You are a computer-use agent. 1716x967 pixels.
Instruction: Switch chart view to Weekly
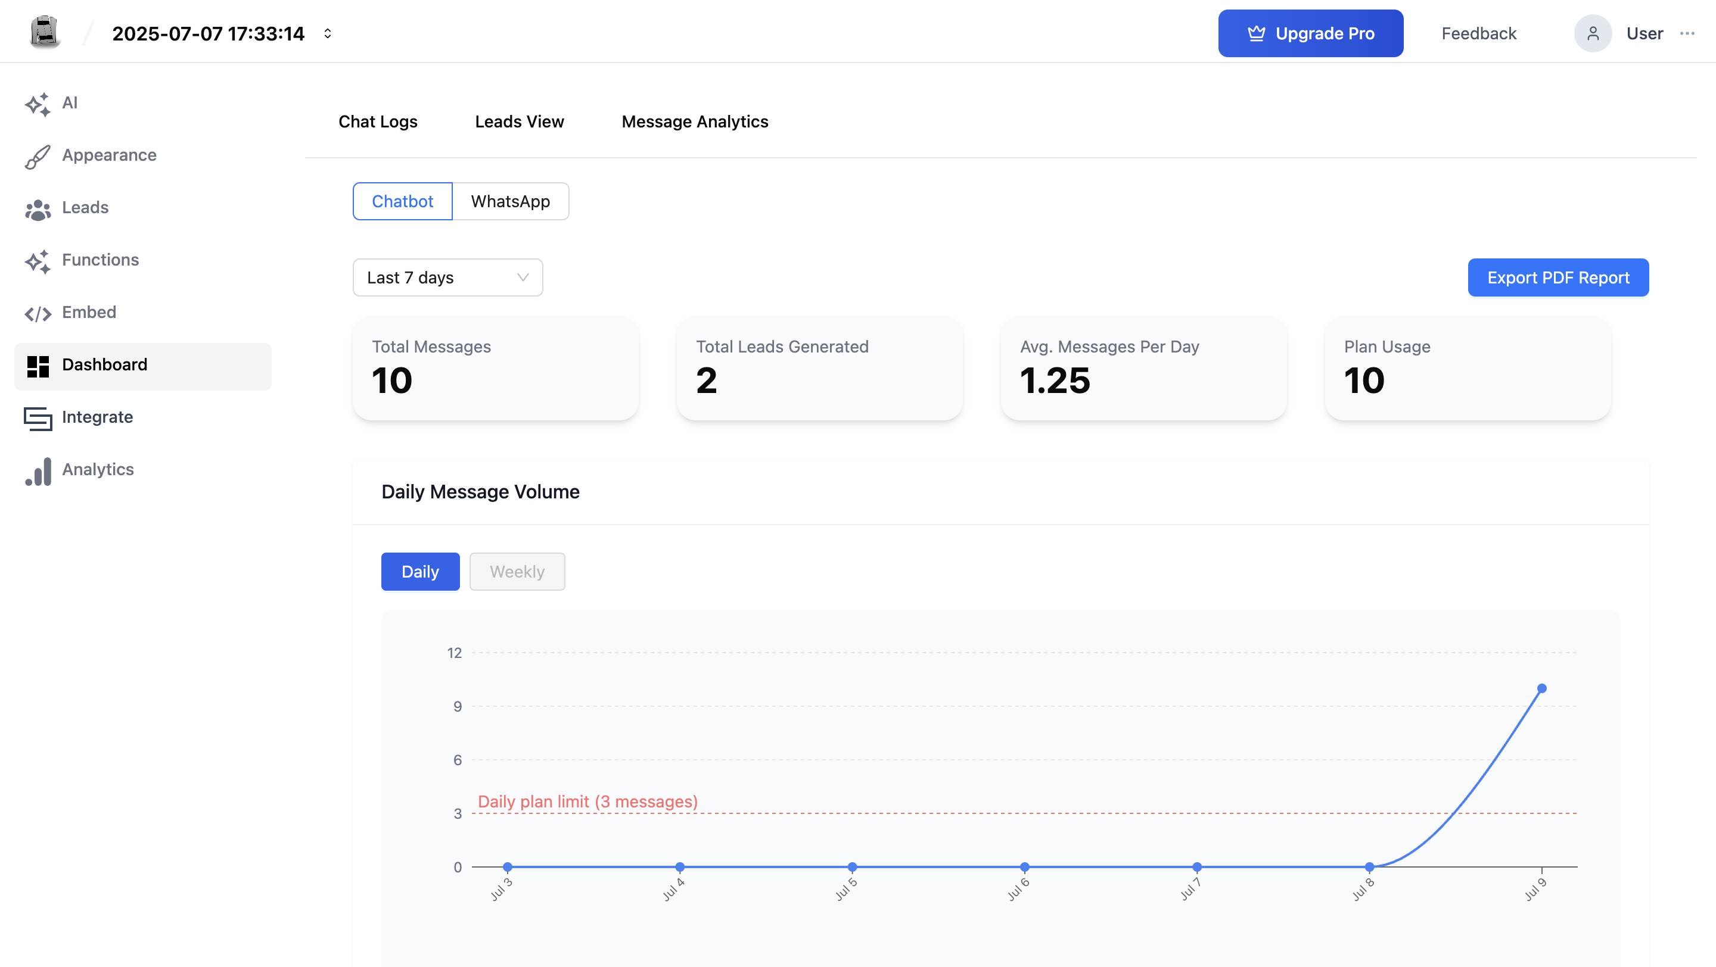[x=517, y=572]
